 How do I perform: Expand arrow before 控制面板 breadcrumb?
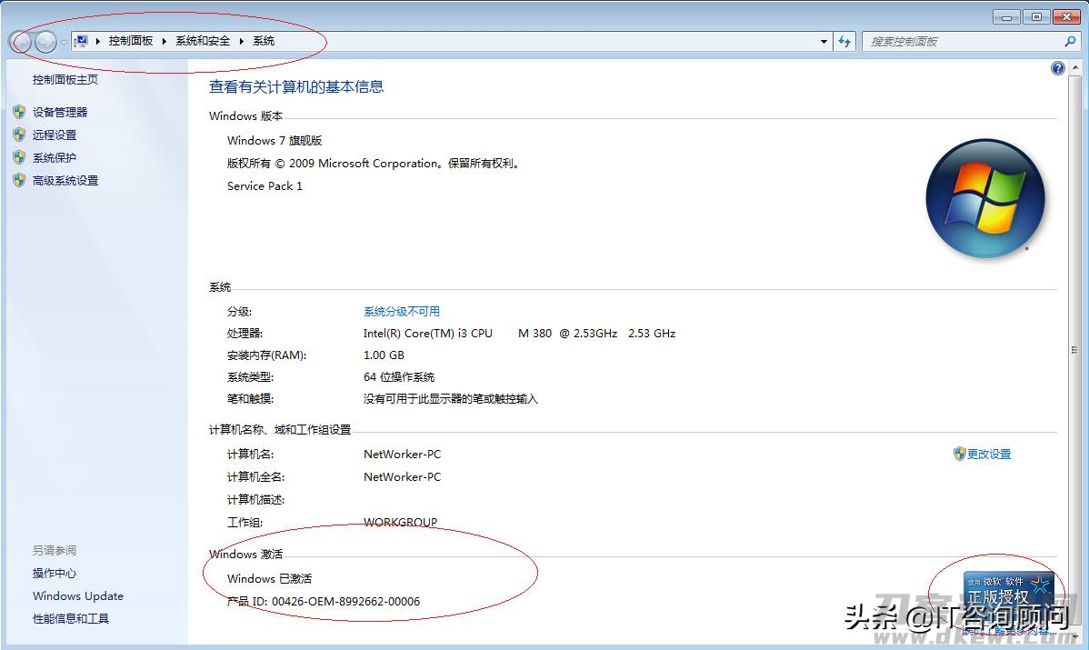click(x=97, y=42)
